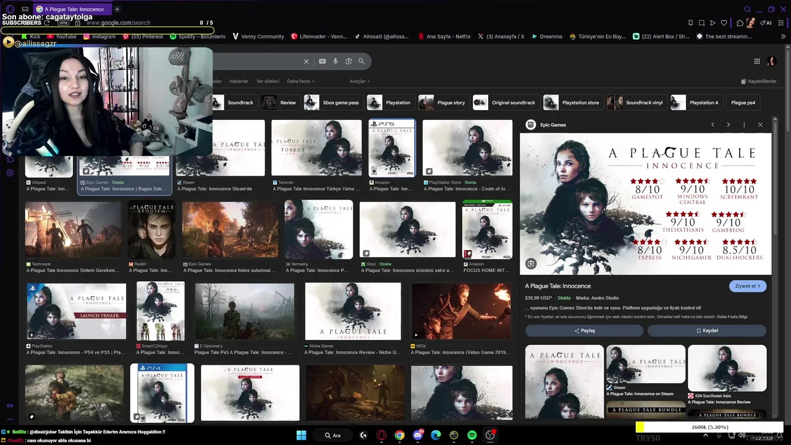
Task: Start a voice search with microphone
Action: [x=336, y=61]
